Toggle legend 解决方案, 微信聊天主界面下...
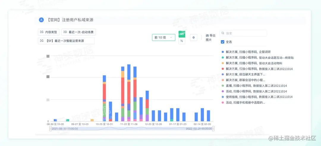 (x=243, y=74)
